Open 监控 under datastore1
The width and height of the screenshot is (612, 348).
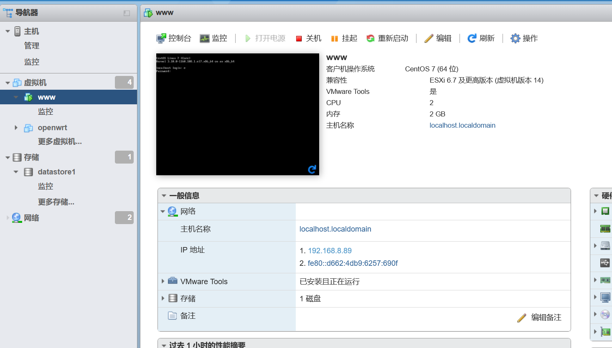(46, 186)
